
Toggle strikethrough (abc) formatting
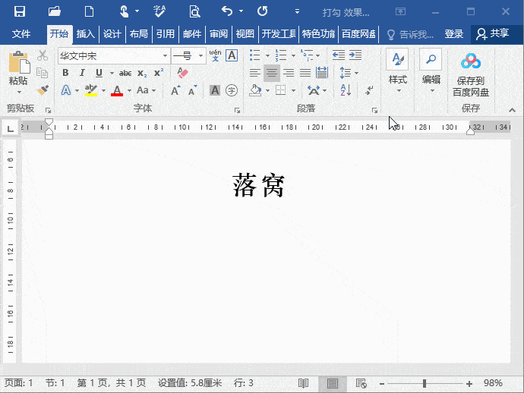[x=125, y=73]
